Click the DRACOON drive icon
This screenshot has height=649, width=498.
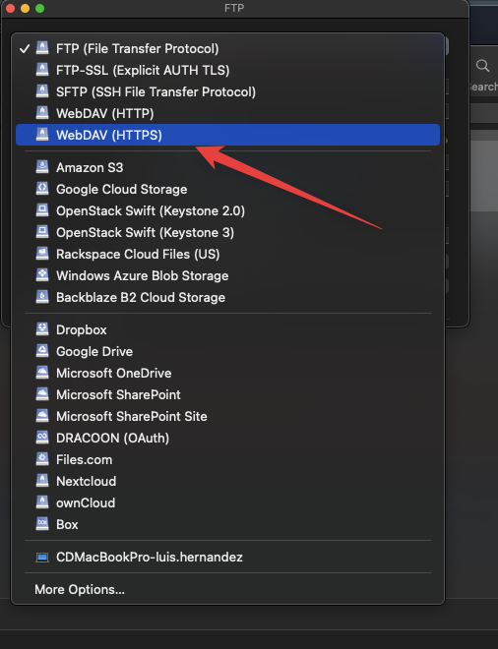(42, 437)
